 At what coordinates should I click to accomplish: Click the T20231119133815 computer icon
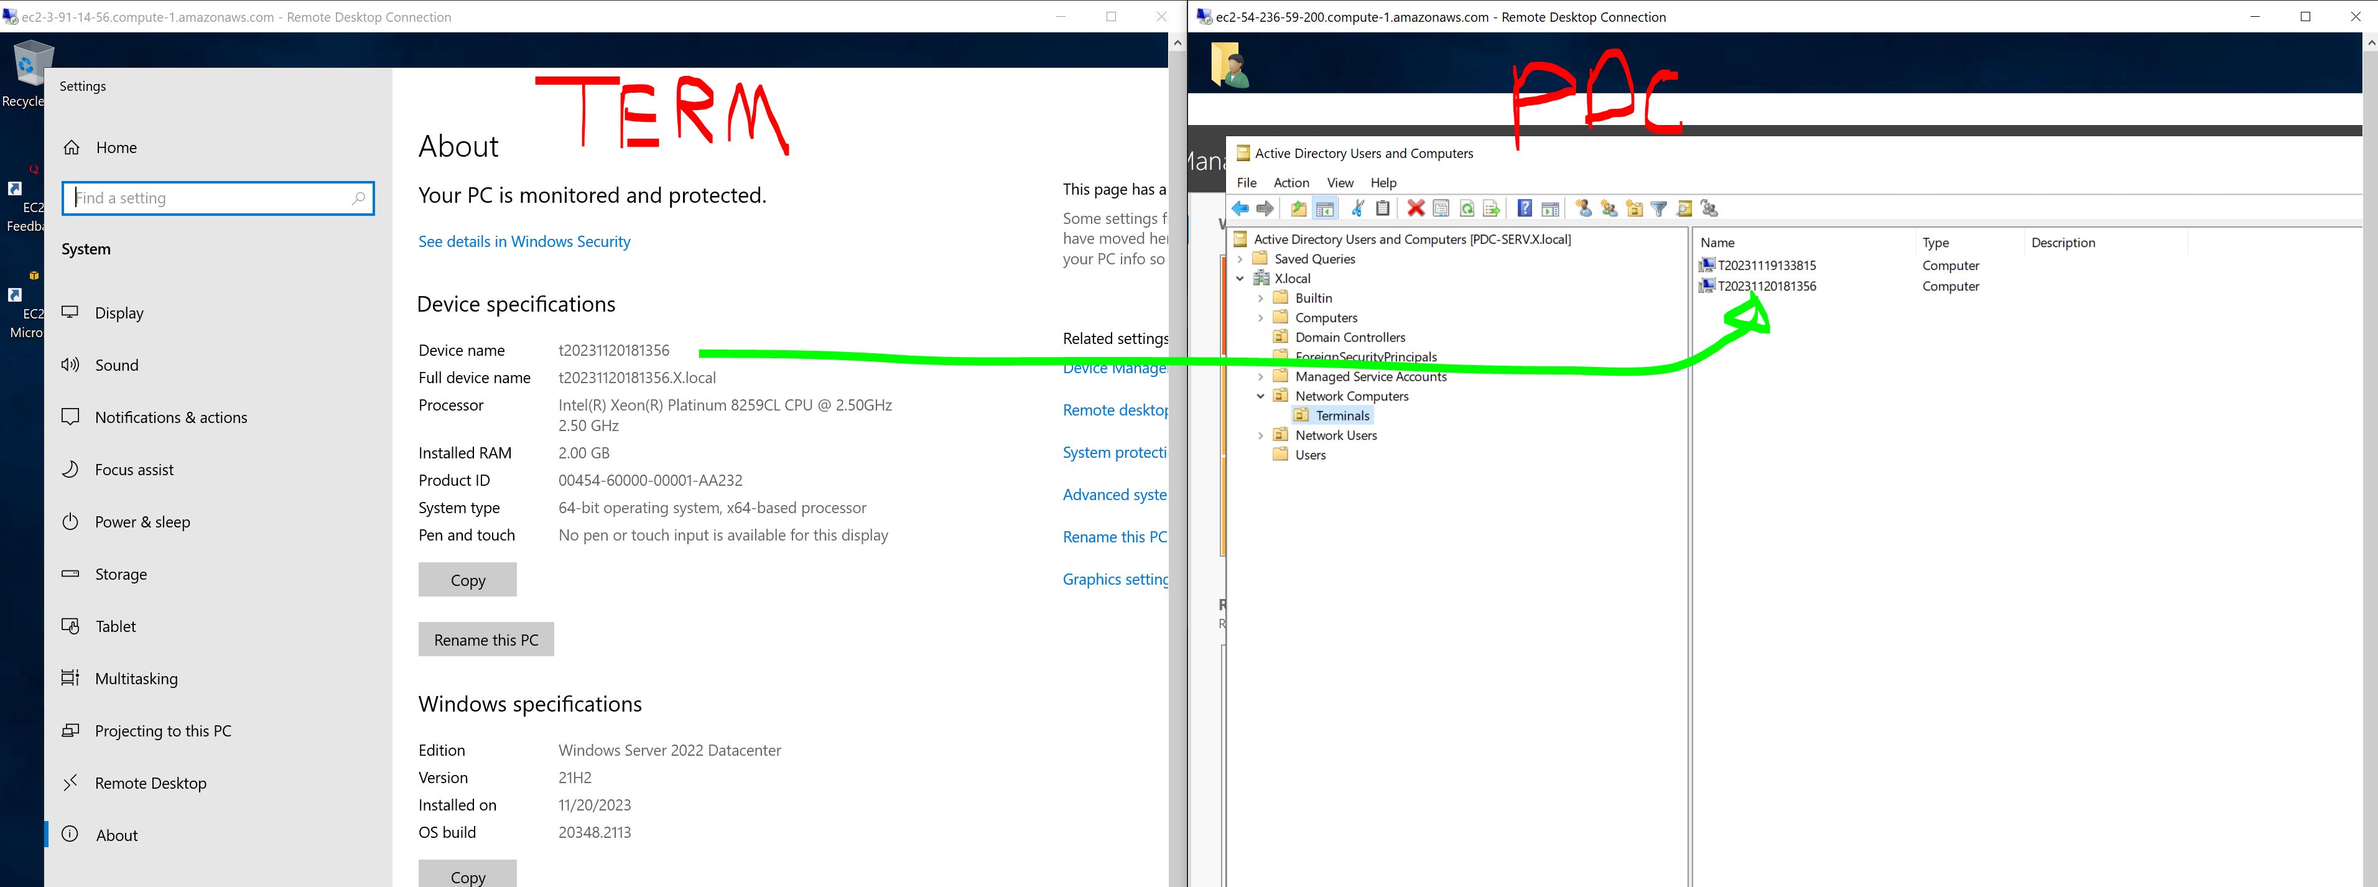(1707, 265)
